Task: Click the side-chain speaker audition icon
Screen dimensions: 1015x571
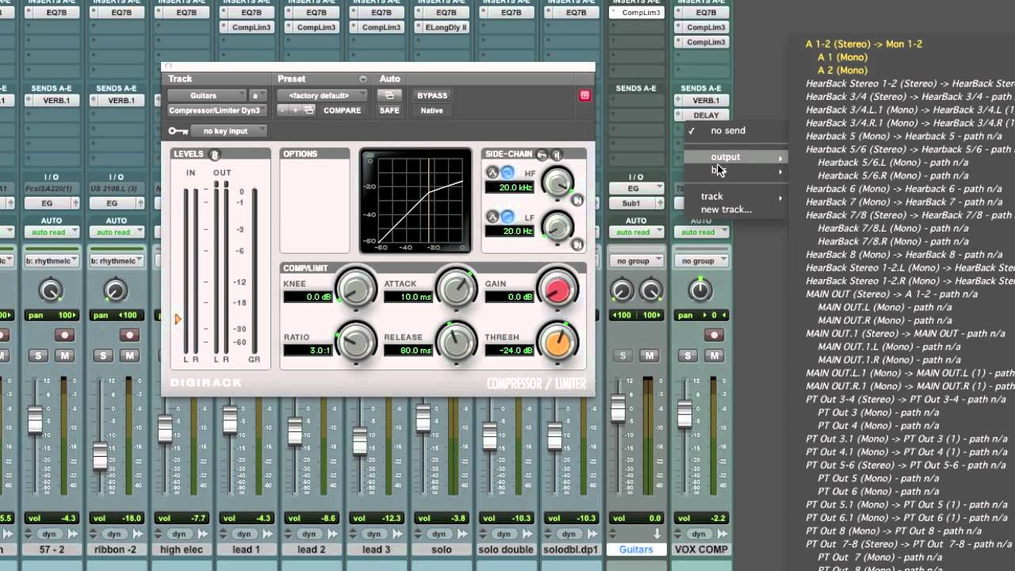Action: click(557, 154)
